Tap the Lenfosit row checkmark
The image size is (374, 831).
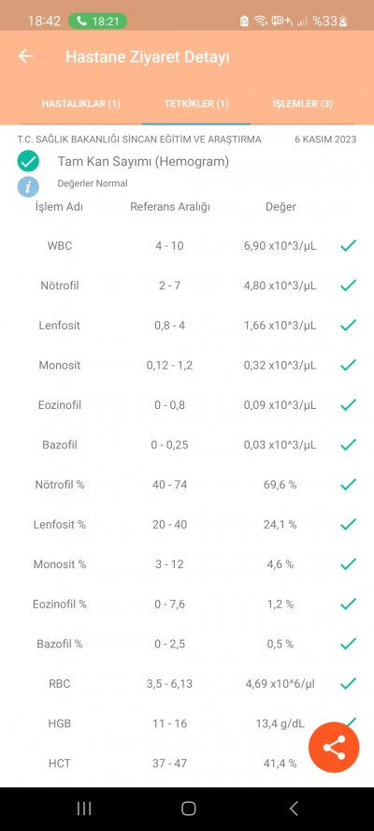coord(348,325)
